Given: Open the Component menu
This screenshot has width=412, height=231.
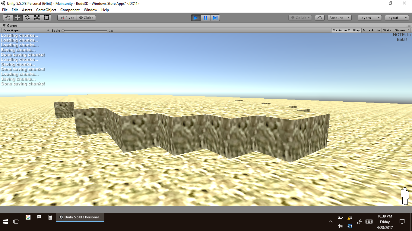Looking at the screenshot, I should [70, 10].
